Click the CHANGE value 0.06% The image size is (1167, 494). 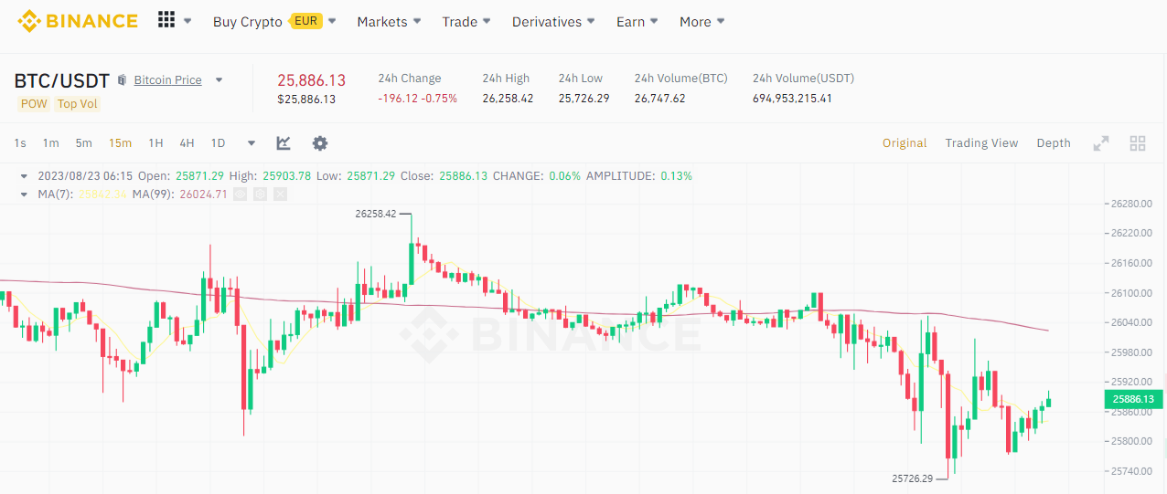coord(564,176)
